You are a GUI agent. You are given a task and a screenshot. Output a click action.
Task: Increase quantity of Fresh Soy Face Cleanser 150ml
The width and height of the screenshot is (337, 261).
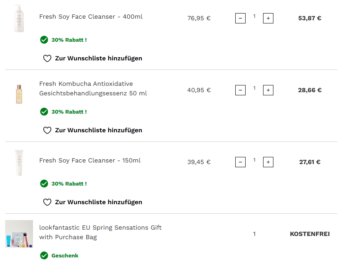coord(268,162)
